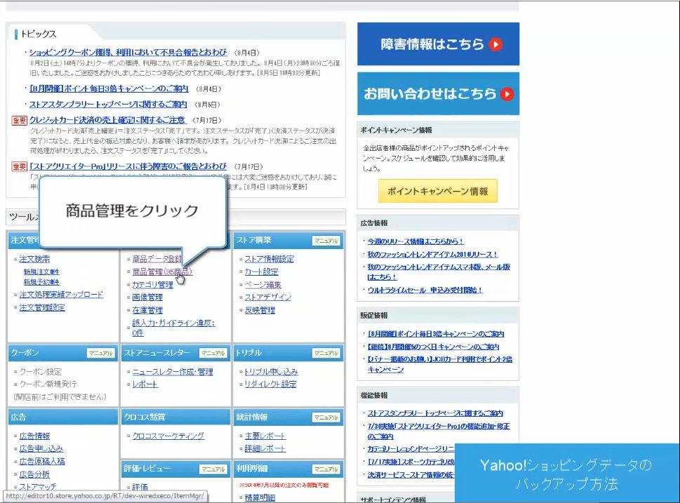Open the 反映管理 link

260,310
